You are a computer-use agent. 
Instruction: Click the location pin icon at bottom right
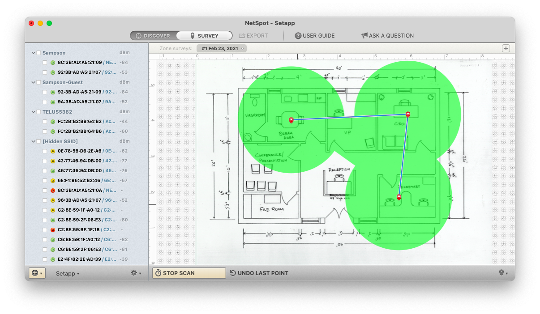[501, 273]
